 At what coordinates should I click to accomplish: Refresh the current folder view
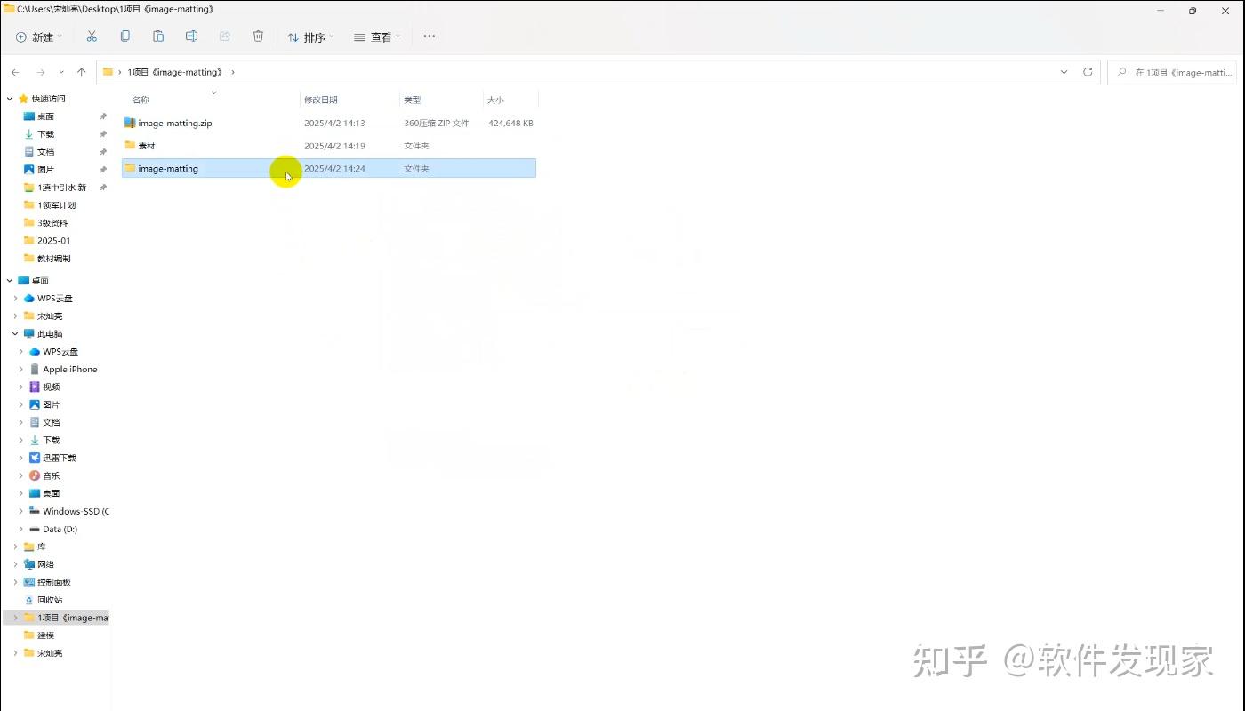tap(1088, 72)
